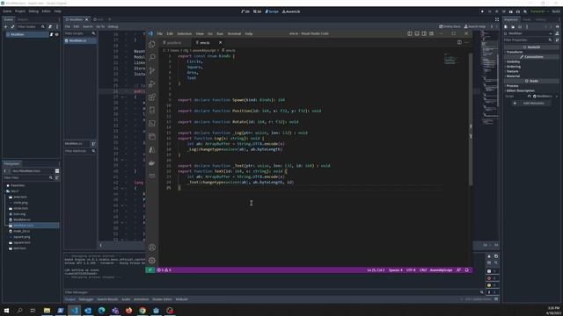Toggle Godot distraction free mode icon
The image size is (563, 316).
[497, 19]
